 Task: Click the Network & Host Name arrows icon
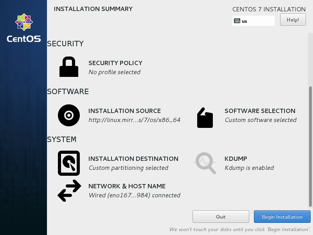pos(69,191)
